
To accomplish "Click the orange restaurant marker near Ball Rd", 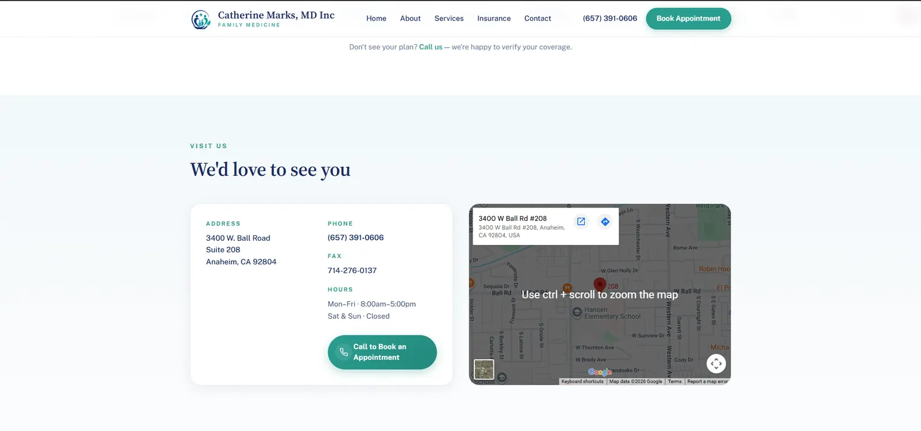I will point(567,288).
